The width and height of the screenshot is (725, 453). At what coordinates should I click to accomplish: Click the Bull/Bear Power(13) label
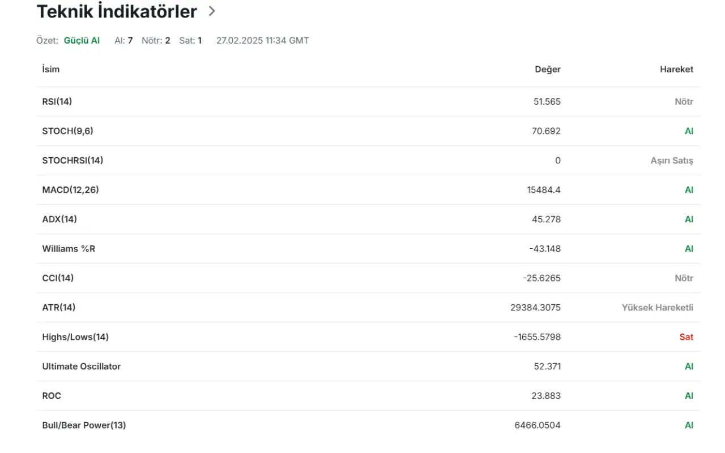point(84,425)
